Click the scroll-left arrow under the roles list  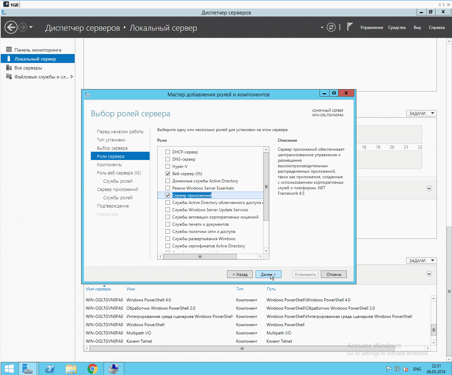tap(161, 257)
